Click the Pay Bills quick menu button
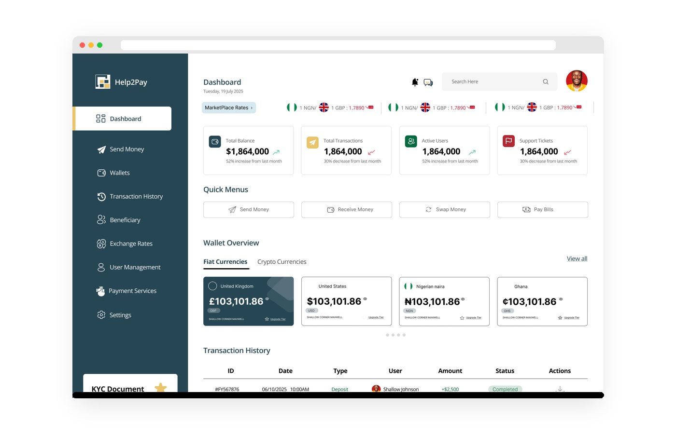The image size is (676, 434). [x=543, y=210]
